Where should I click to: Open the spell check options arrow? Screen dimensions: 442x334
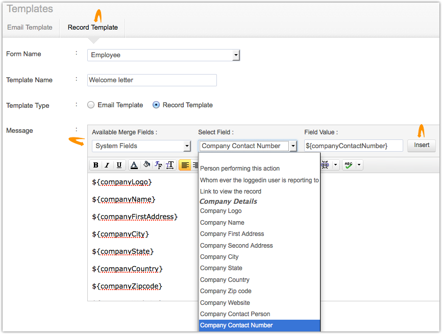[359, 165]
